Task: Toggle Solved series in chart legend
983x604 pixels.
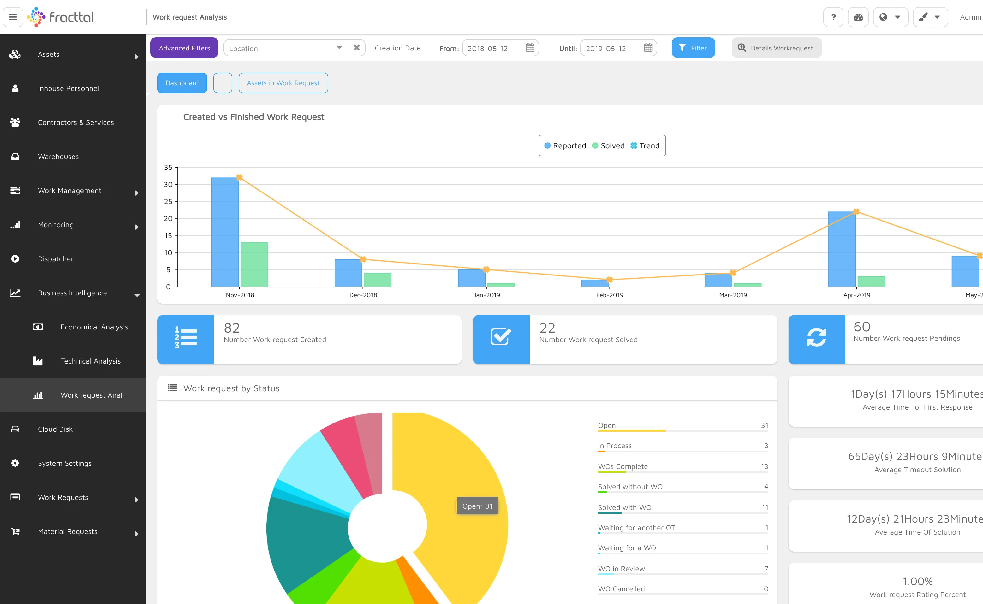Action: (x=608, y=146)
